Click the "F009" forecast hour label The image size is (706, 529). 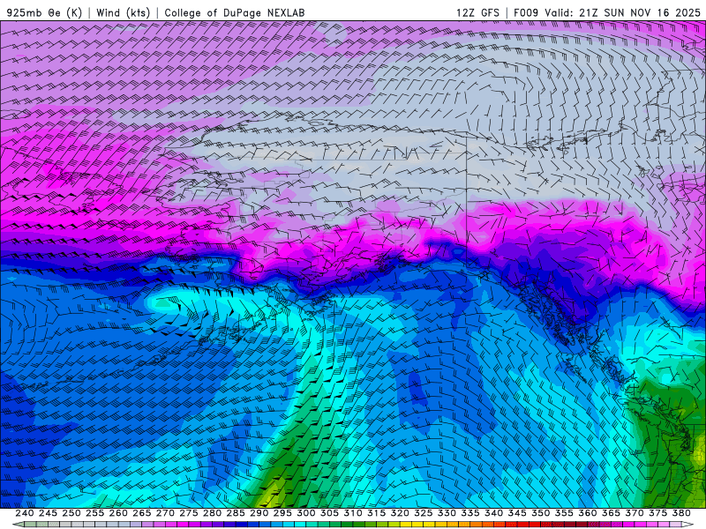(x=526, y=12)
